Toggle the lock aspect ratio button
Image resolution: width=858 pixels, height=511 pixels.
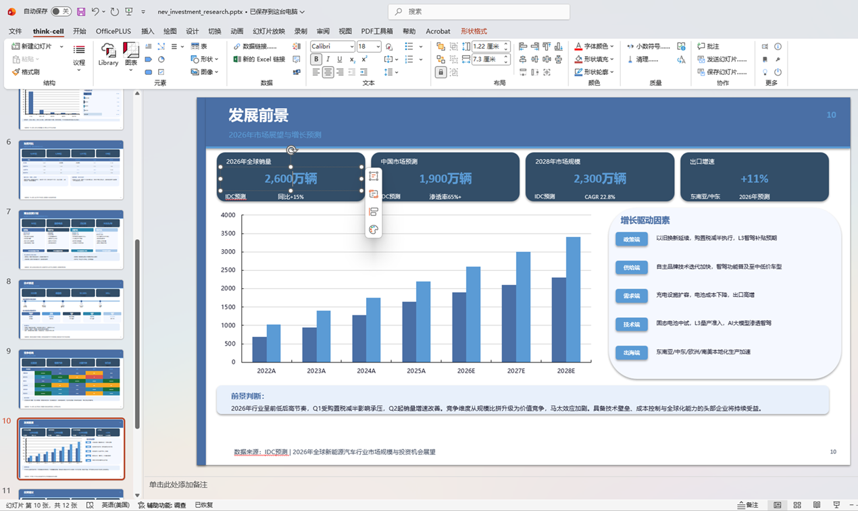tap(440, 72)
